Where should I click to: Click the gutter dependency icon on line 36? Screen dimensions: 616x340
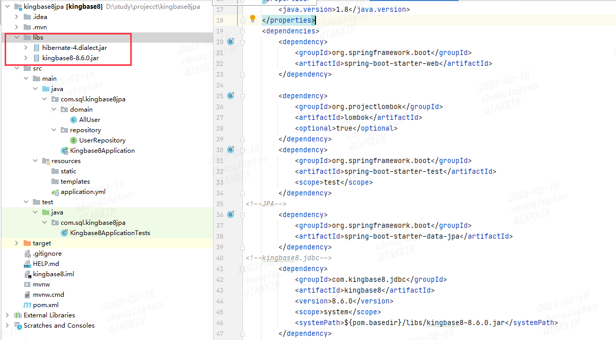tap(231, 214)
